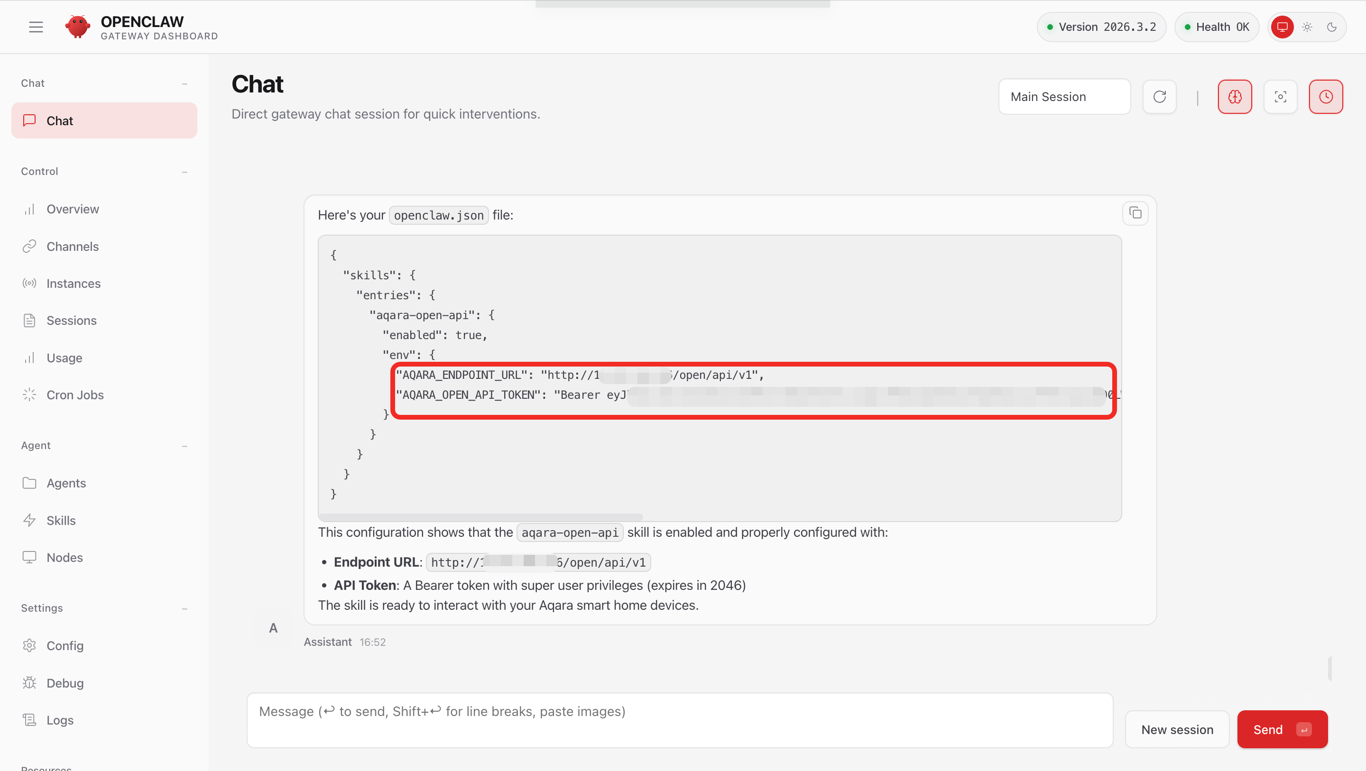This screenshot has height=771, width=1366.
Task: Open the Debug settings page
Action: (65, 683)
